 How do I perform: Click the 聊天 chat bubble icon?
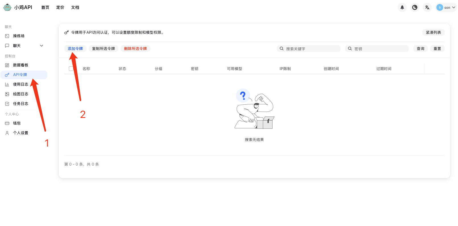click(x=7, y=46)
